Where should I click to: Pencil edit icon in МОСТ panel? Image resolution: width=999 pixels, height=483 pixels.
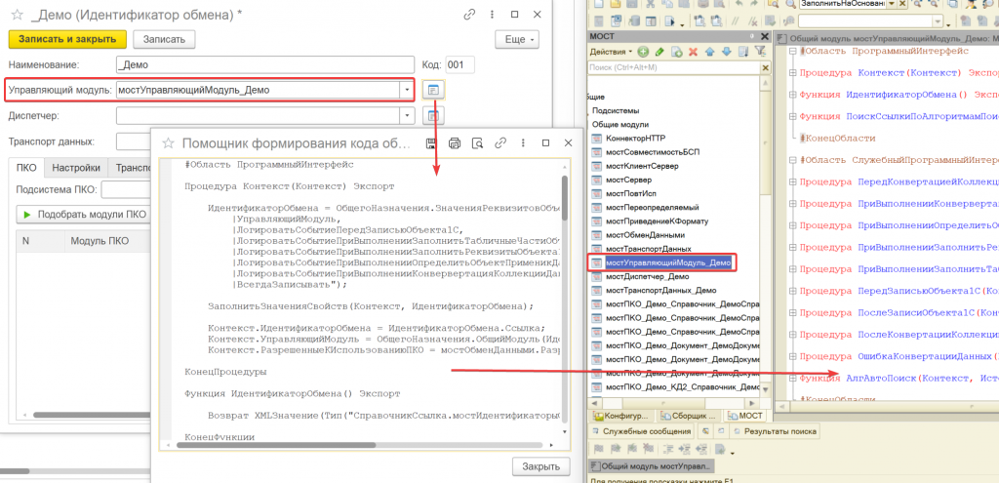[660, 52]
